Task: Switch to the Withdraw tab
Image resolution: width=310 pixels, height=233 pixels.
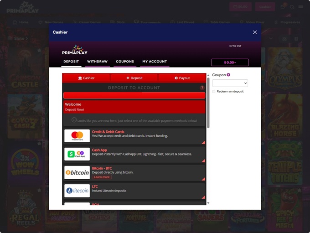Action: (97, 62)
